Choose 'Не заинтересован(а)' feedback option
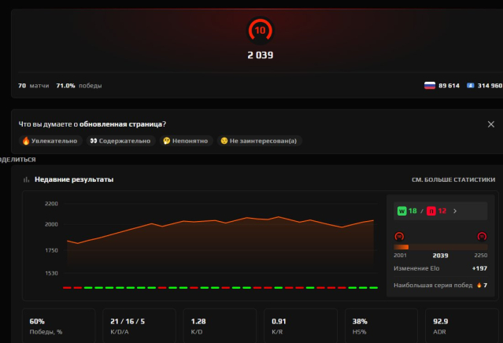This screenshot has width=503, height=343. point(259,141)
